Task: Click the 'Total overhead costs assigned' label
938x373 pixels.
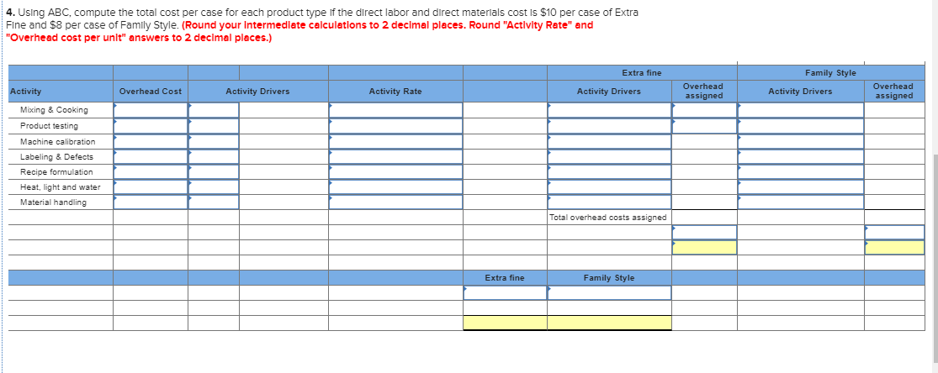Action: 607,217
